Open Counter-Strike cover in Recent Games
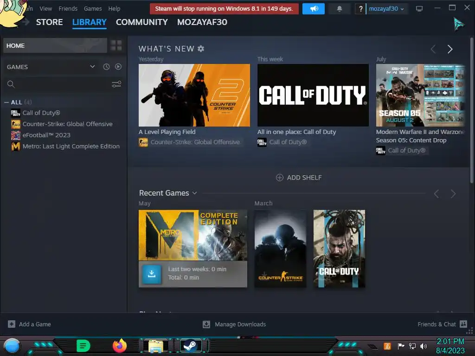The image size is (475, 356). (280, 248)
